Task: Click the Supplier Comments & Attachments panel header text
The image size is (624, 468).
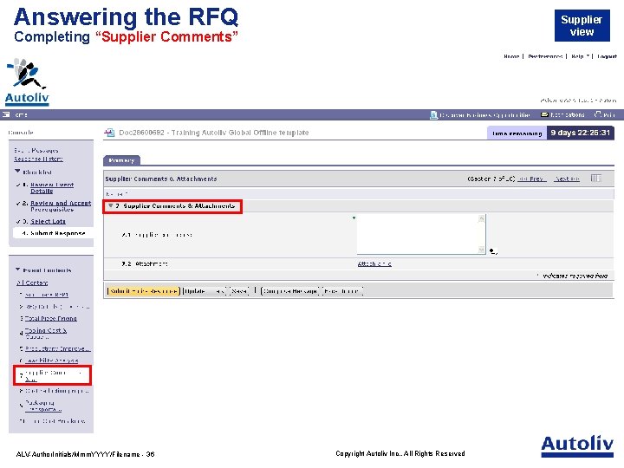Action: tap(161, 179)
